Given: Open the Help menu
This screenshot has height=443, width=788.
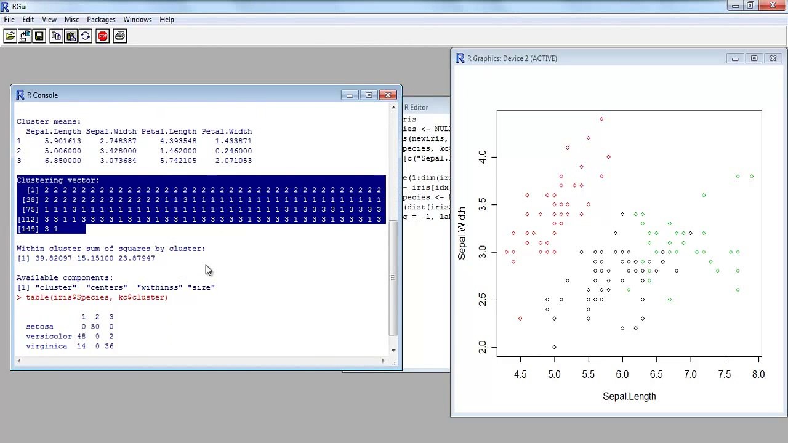Looking at the screenshot, I should tap(167, 20).
